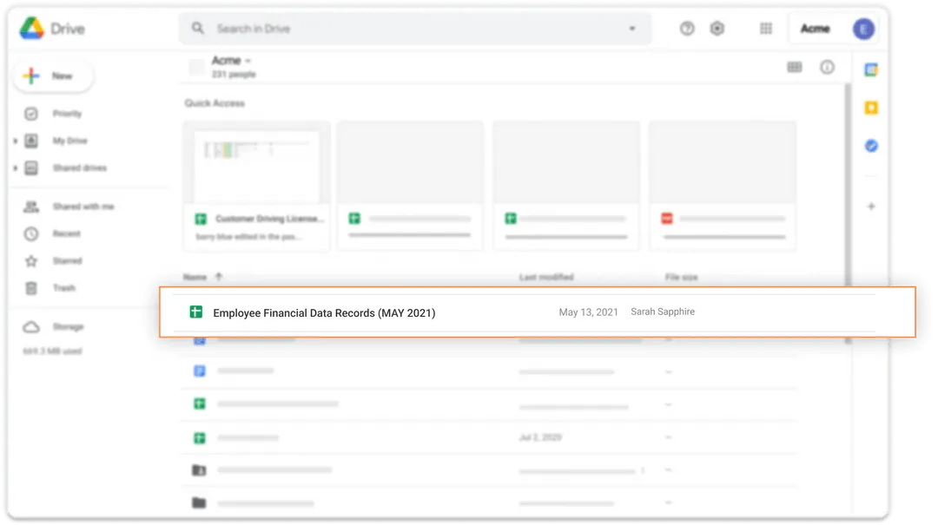Open Tasks side panel icon
Viewport: 938px width, 525px height.
click(x=871, y=146)
